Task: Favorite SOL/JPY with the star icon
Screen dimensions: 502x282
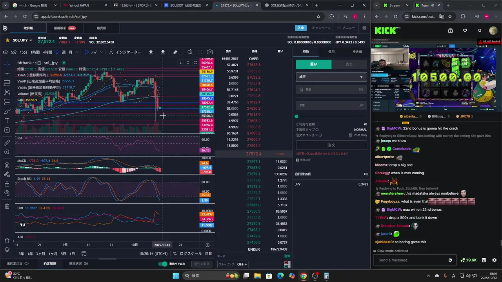Action: [7, 40]
